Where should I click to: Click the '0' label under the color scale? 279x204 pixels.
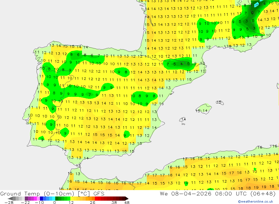54,202
